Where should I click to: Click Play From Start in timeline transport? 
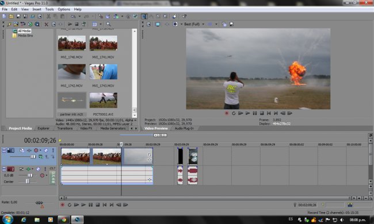pos(77,204)
